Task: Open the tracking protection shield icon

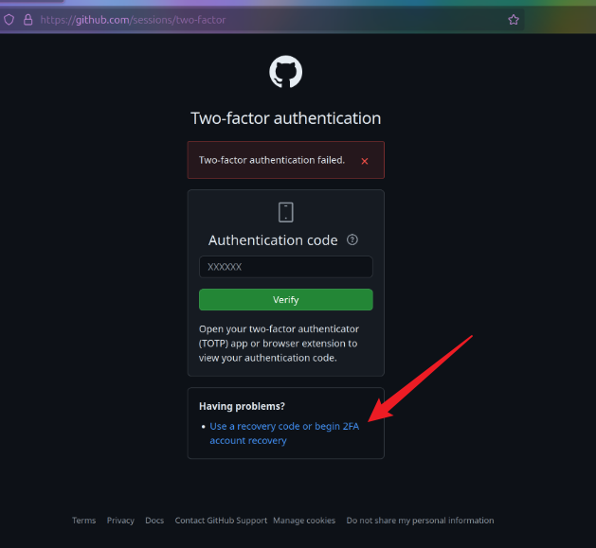Action: pos(9,19)
